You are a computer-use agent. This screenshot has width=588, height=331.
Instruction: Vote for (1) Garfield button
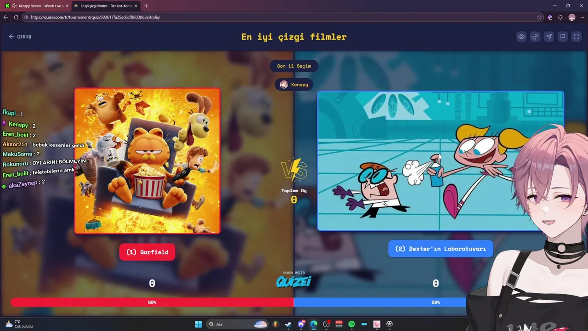click(x=147, y=252)
